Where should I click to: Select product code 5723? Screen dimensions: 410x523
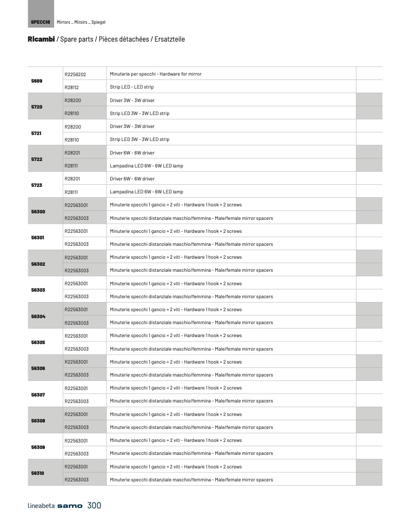pos(37,185)
